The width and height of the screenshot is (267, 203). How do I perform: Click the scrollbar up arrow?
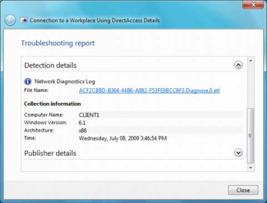coord(251,61)
